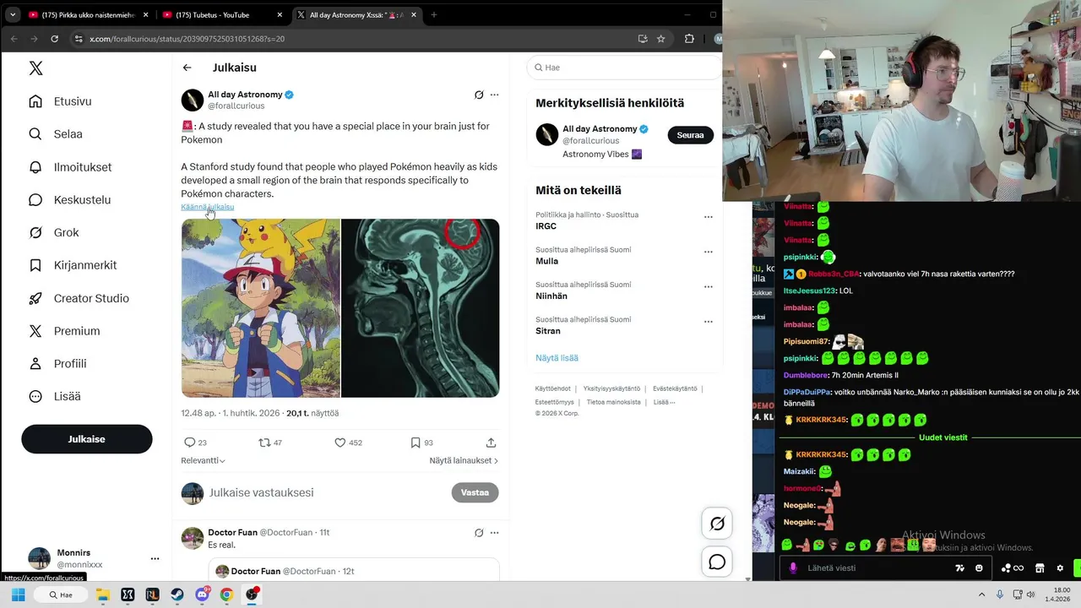The height and width of the screenshot is (608, 1081).
Task: Click floating chat messages button
Action: tap(717, 562)
